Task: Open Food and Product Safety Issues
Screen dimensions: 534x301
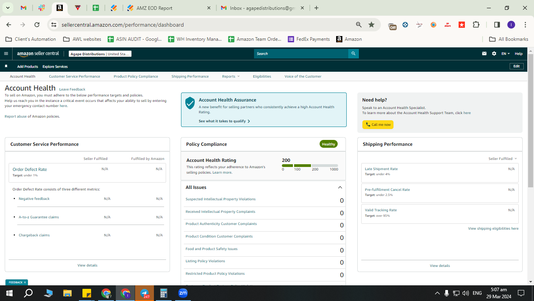Action: click(x=212, y=249)
